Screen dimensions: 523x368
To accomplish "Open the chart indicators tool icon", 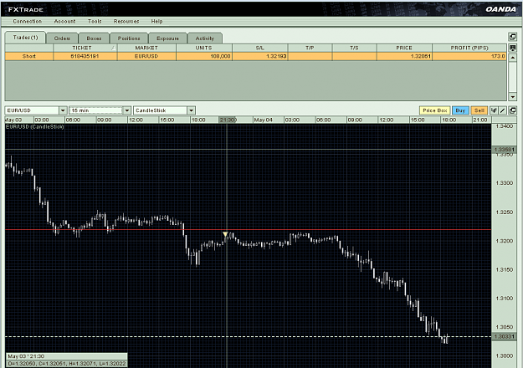I will click(494, 110).
